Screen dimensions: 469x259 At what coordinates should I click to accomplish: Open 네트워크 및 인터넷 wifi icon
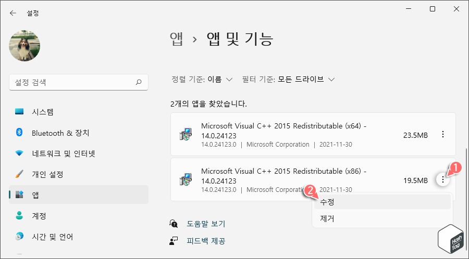pos(19,153)
